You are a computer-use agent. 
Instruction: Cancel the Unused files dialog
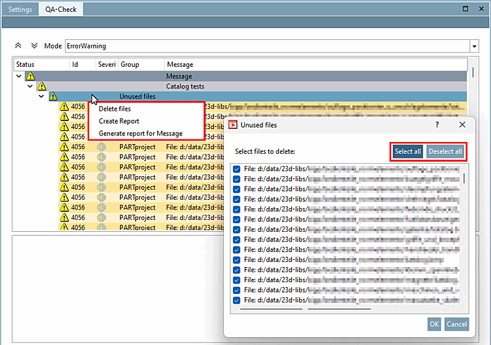coord(456,324)
